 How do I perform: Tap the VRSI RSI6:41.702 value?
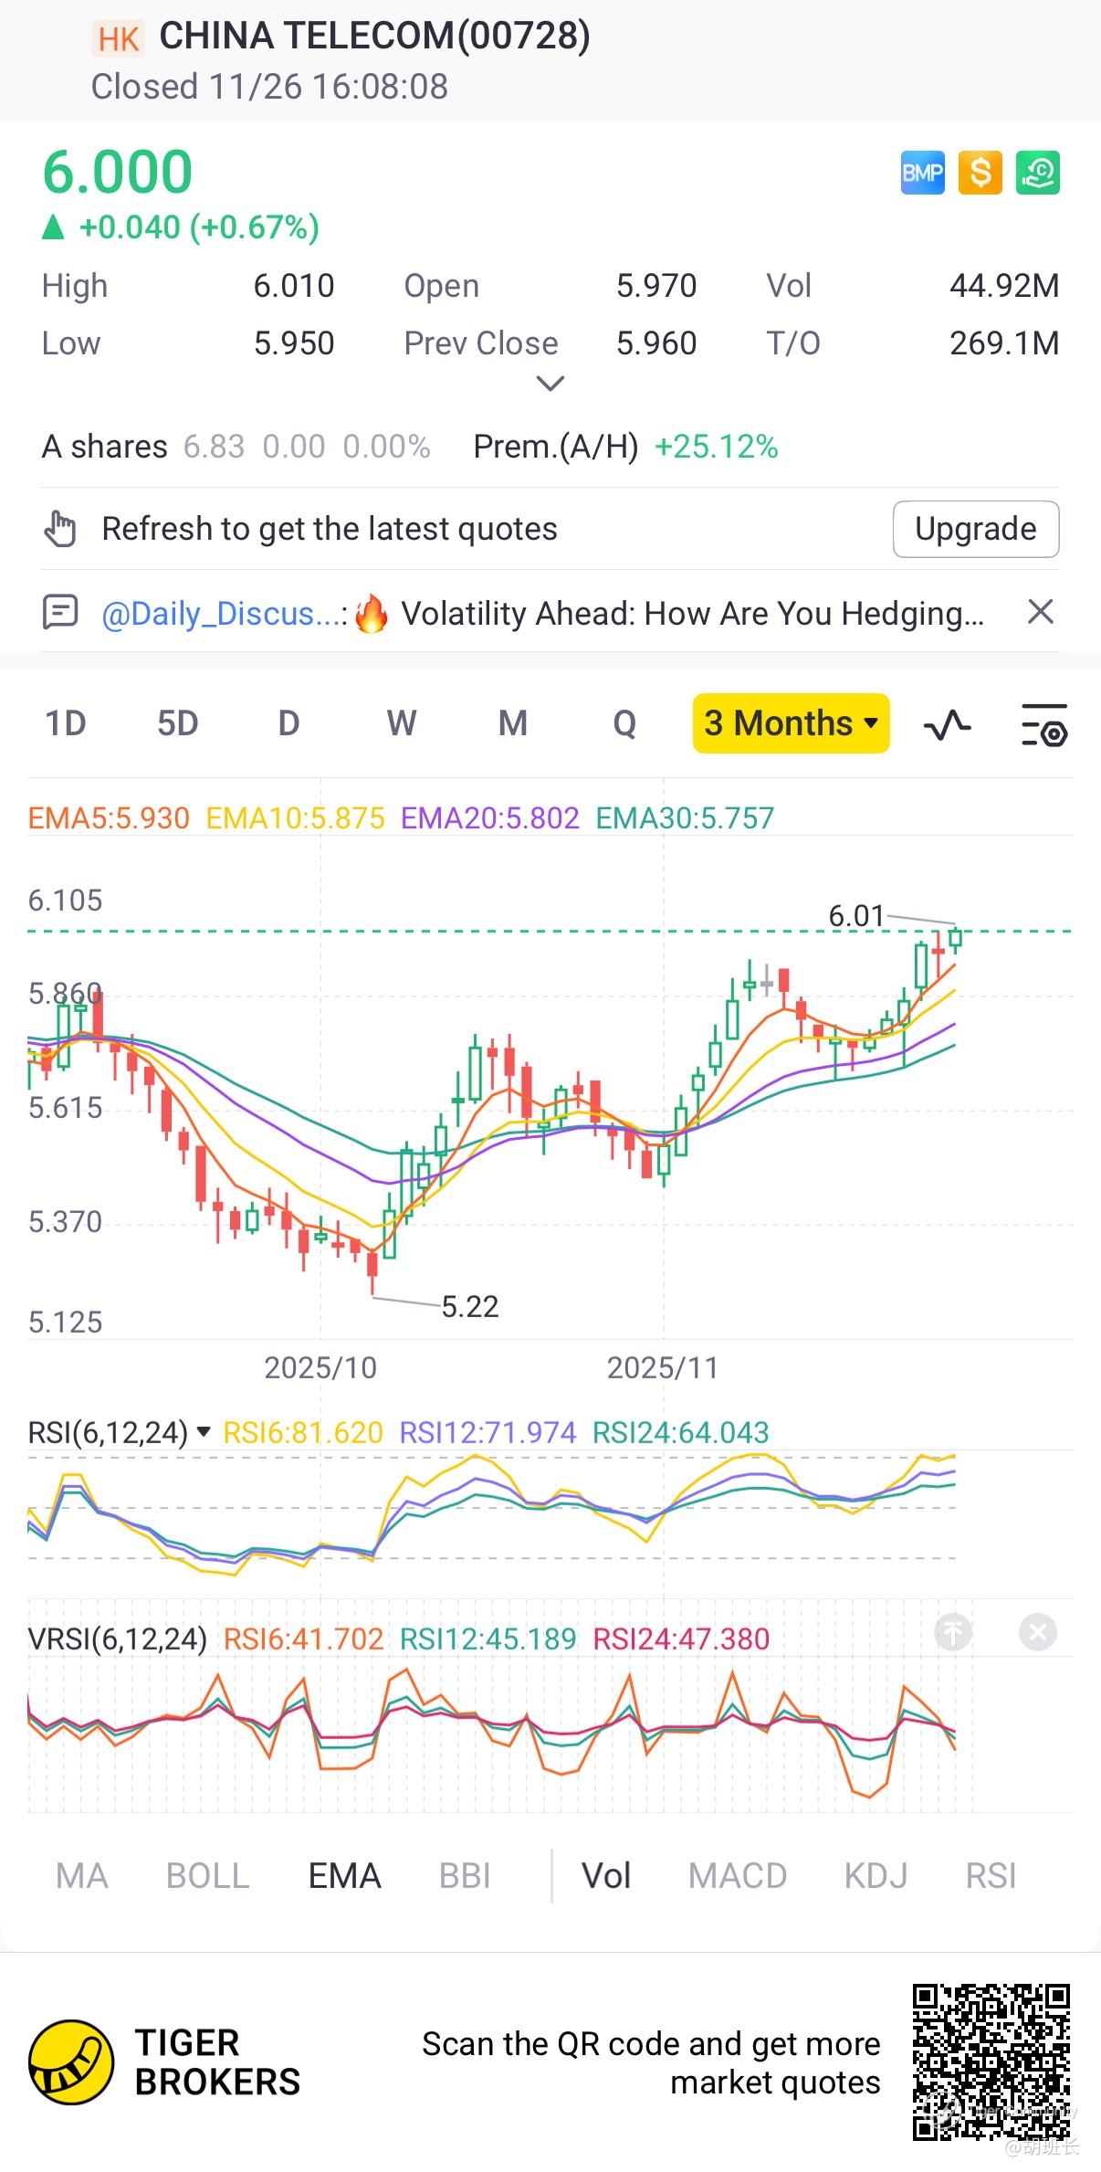(303, 1639)
